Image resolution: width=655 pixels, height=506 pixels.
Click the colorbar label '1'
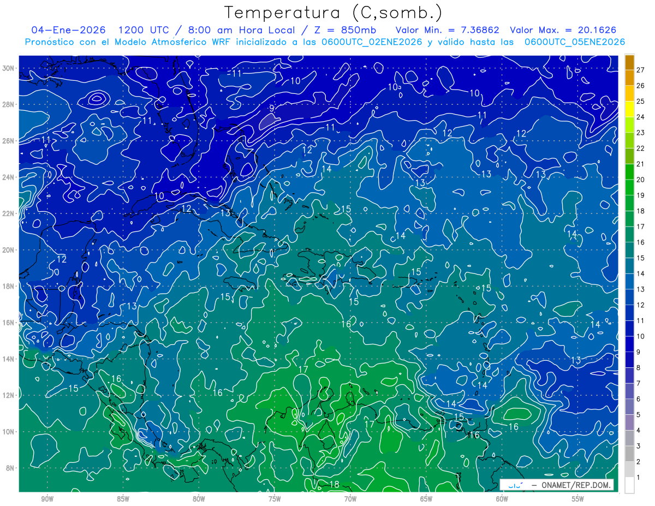click(x=639, y=478)
